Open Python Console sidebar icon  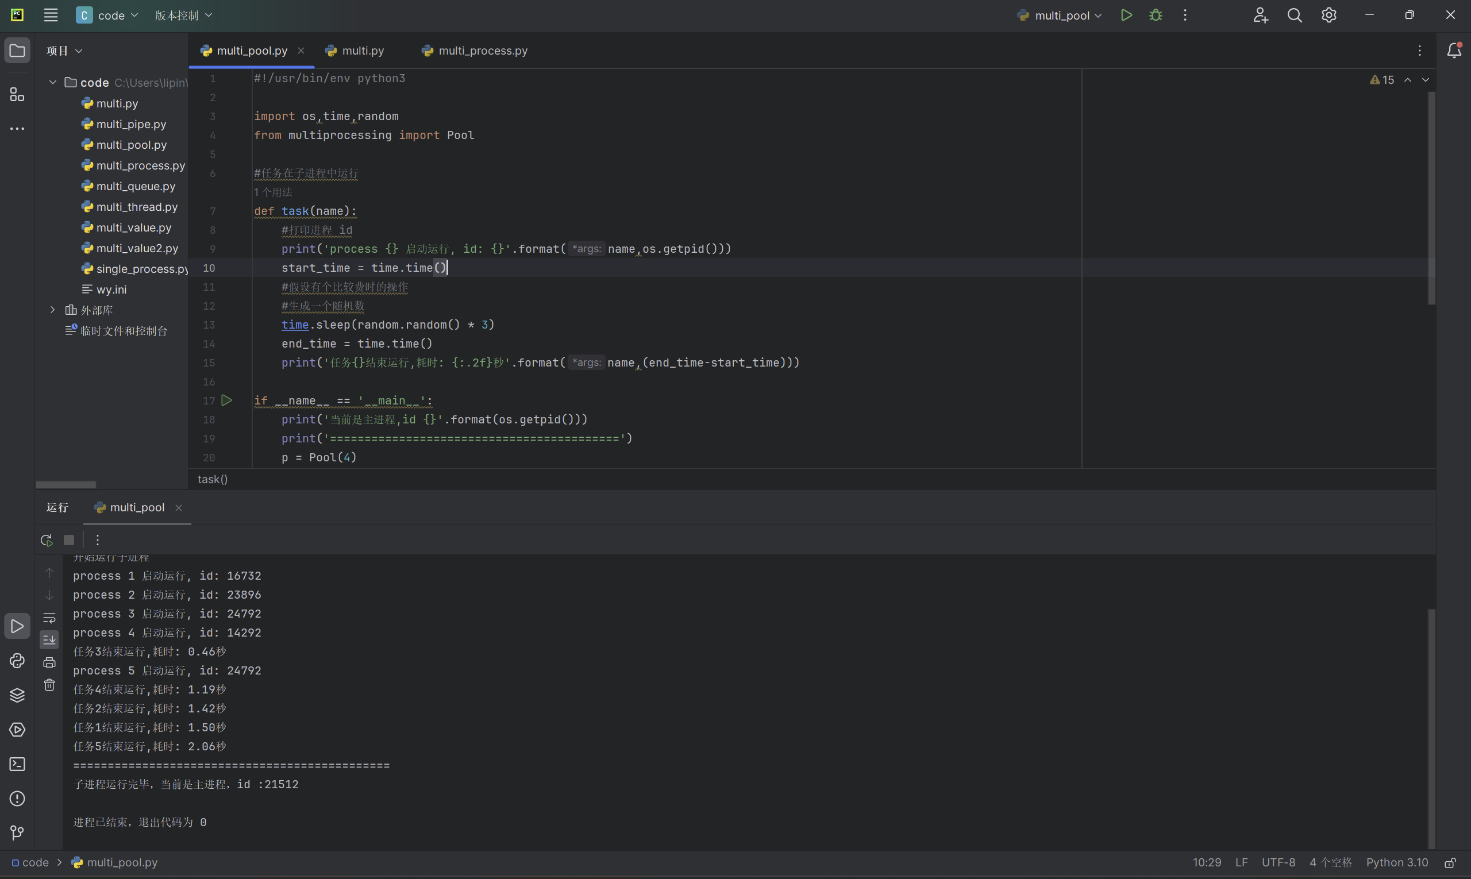click(x=17, y=661)
